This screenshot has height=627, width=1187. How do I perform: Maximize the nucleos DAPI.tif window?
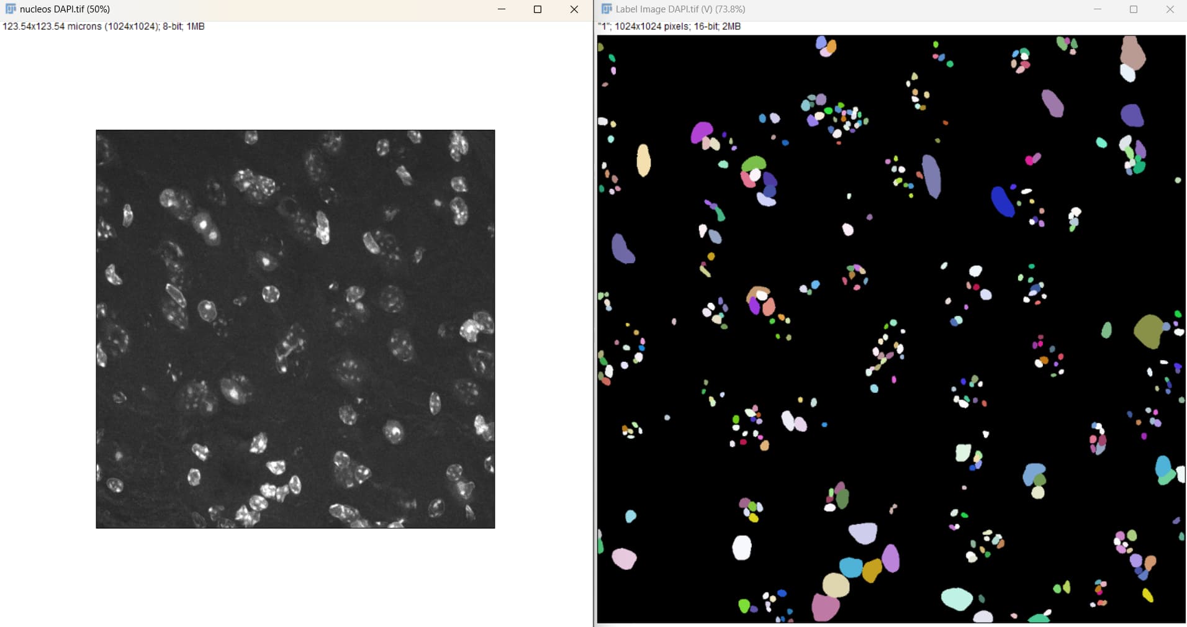(537, 9)
